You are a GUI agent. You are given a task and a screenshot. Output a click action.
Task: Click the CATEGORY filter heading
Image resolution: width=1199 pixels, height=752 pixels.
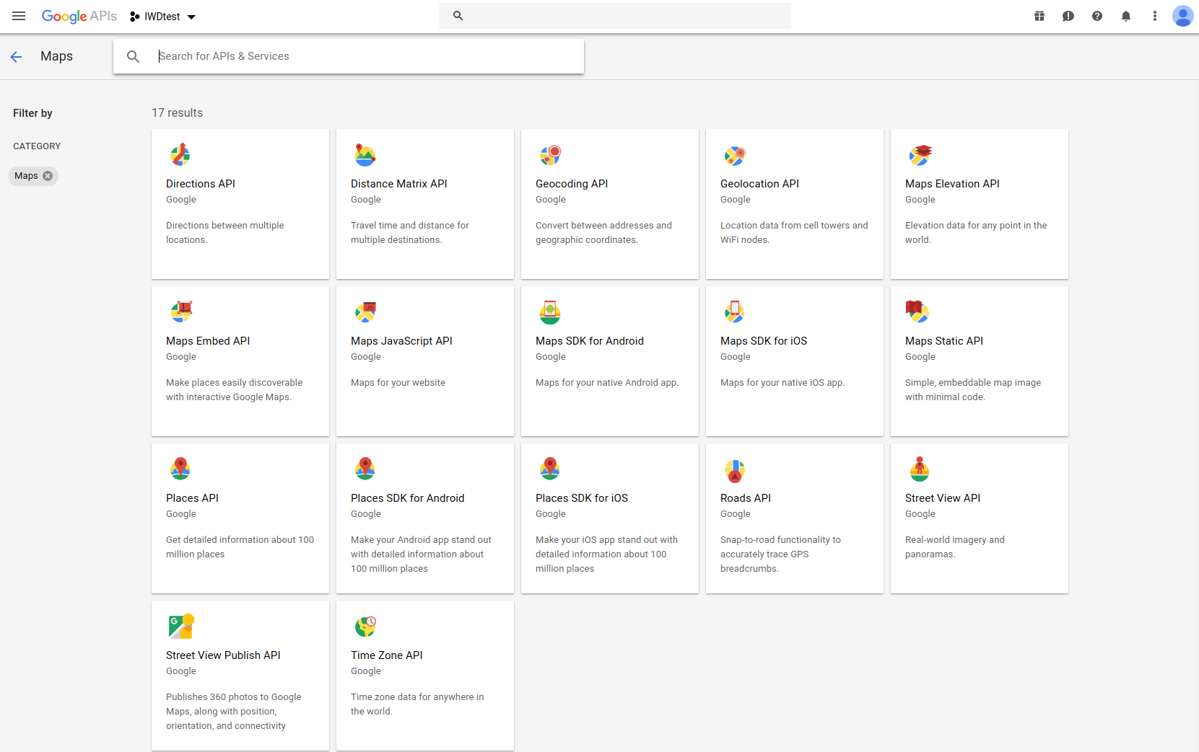click(37, 146)
